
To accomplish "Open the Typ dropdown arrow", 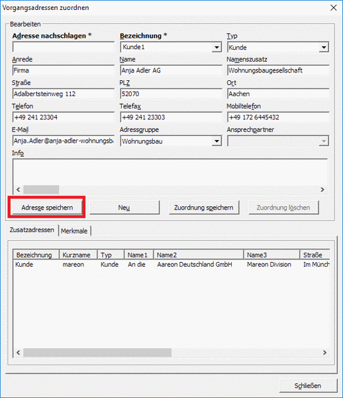I will 324,47.
